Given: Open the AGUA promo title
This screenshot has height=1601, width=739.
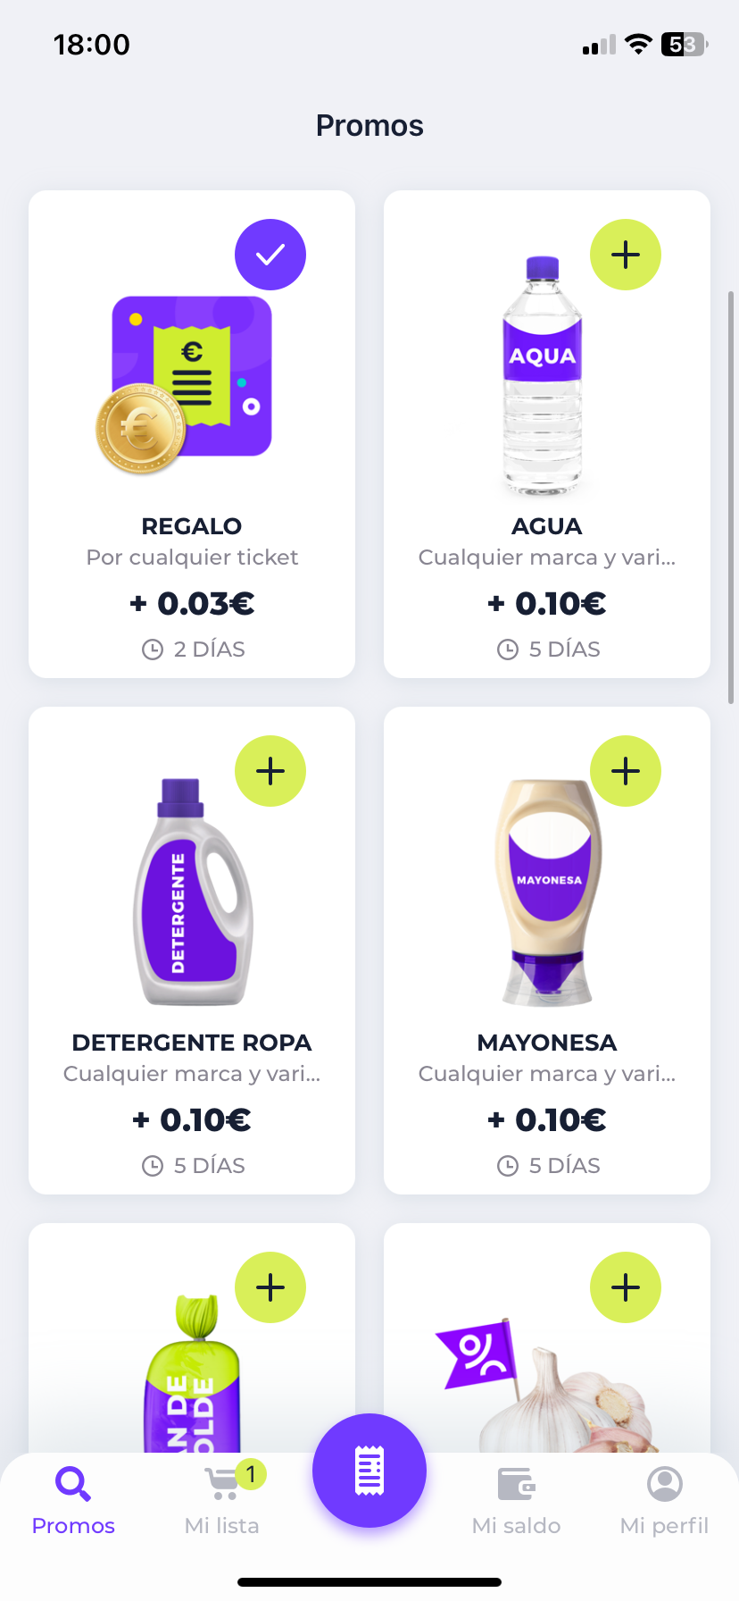Looking at the screenshot, I should tap(547, 526).
